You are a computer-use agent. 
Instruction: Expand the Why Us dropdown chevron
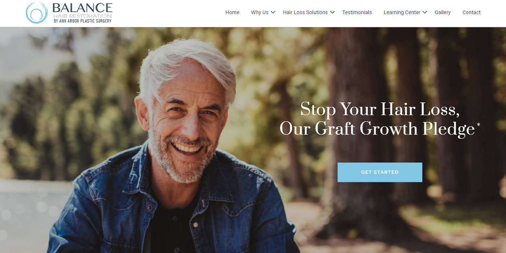273,12
